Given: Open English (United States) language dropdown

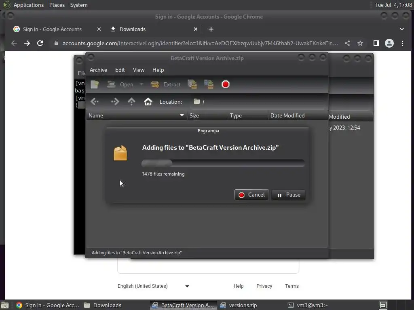Looking at the screenshot, I should (x=153, y=286).
